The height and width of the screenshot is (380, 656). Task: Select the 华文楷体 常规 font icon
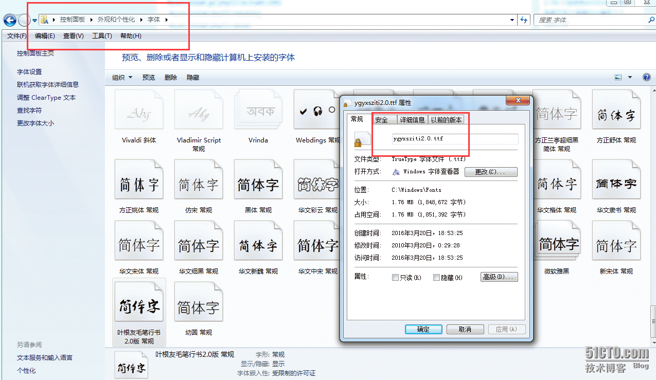tap(557, 180)
